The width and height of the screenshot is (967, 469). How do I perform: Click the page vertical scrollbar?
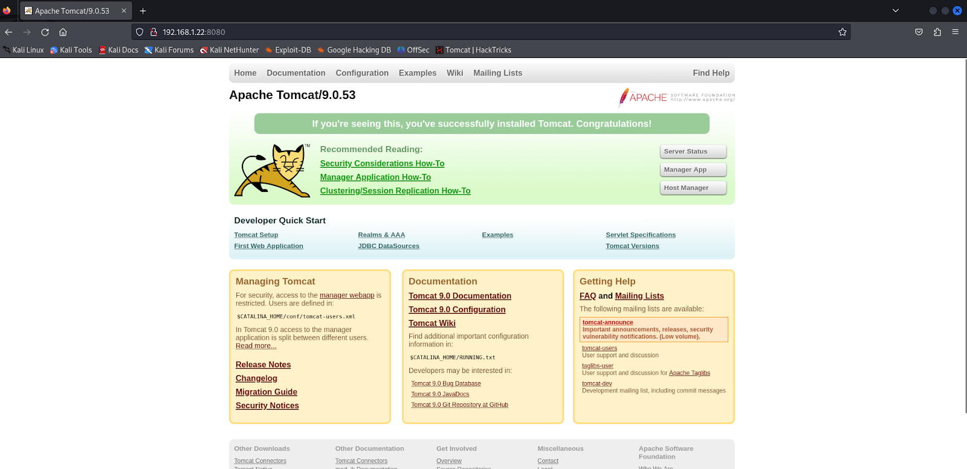(x=965, y=235)
